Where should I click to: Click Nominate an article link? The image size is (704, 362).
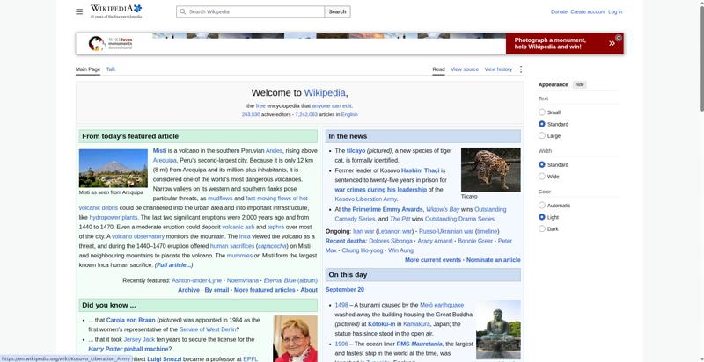point(494,260)
